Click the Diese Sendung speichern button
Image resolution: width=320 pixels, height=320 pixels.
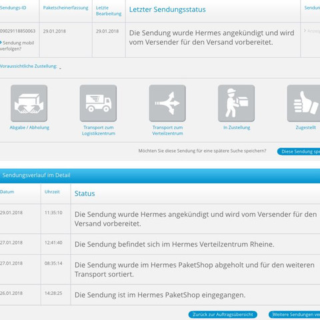tap(299, 151)
